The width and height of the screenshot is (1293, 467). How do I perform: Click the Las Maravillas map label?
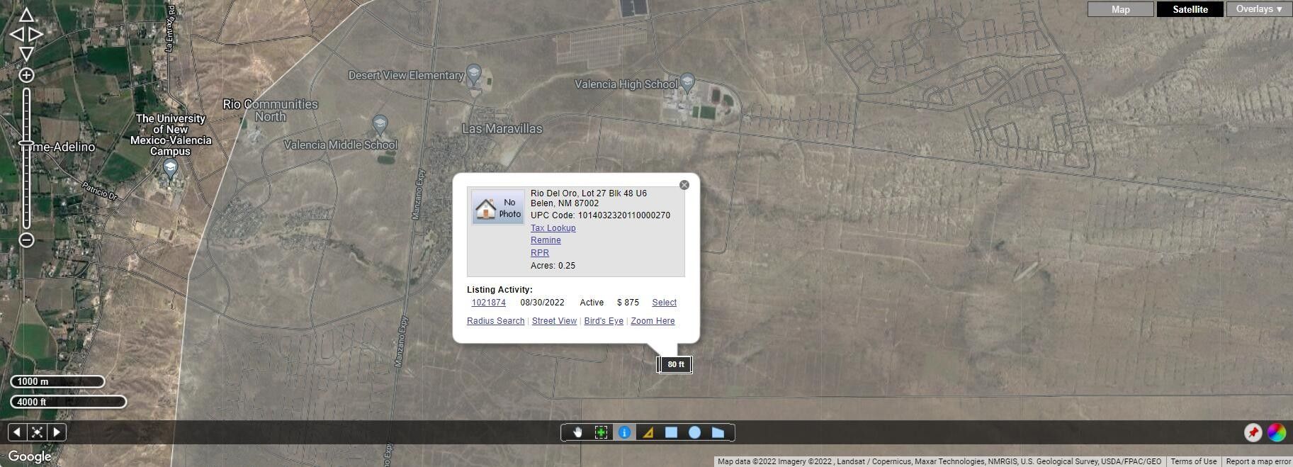click(502, 129)
